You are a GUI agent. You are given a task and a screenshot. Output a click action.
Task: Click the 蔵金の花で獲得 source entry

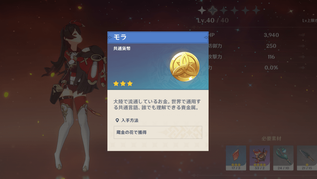point(158,132)
